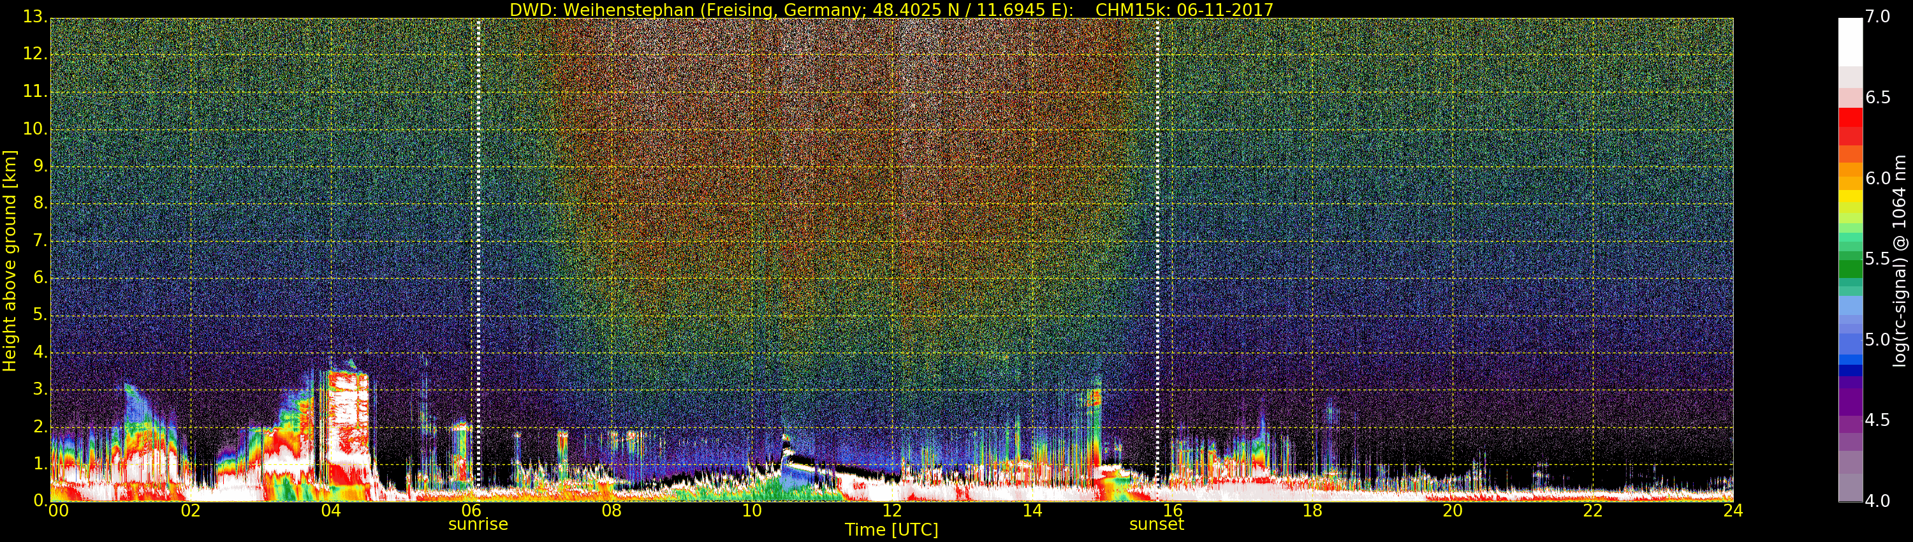Click the Time [UTC] axis label
The width and height of the screenshot is (1913, 542).
pyautogui.click(x=891, y=530)
